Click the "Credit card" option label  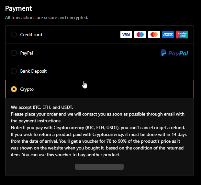31,35
